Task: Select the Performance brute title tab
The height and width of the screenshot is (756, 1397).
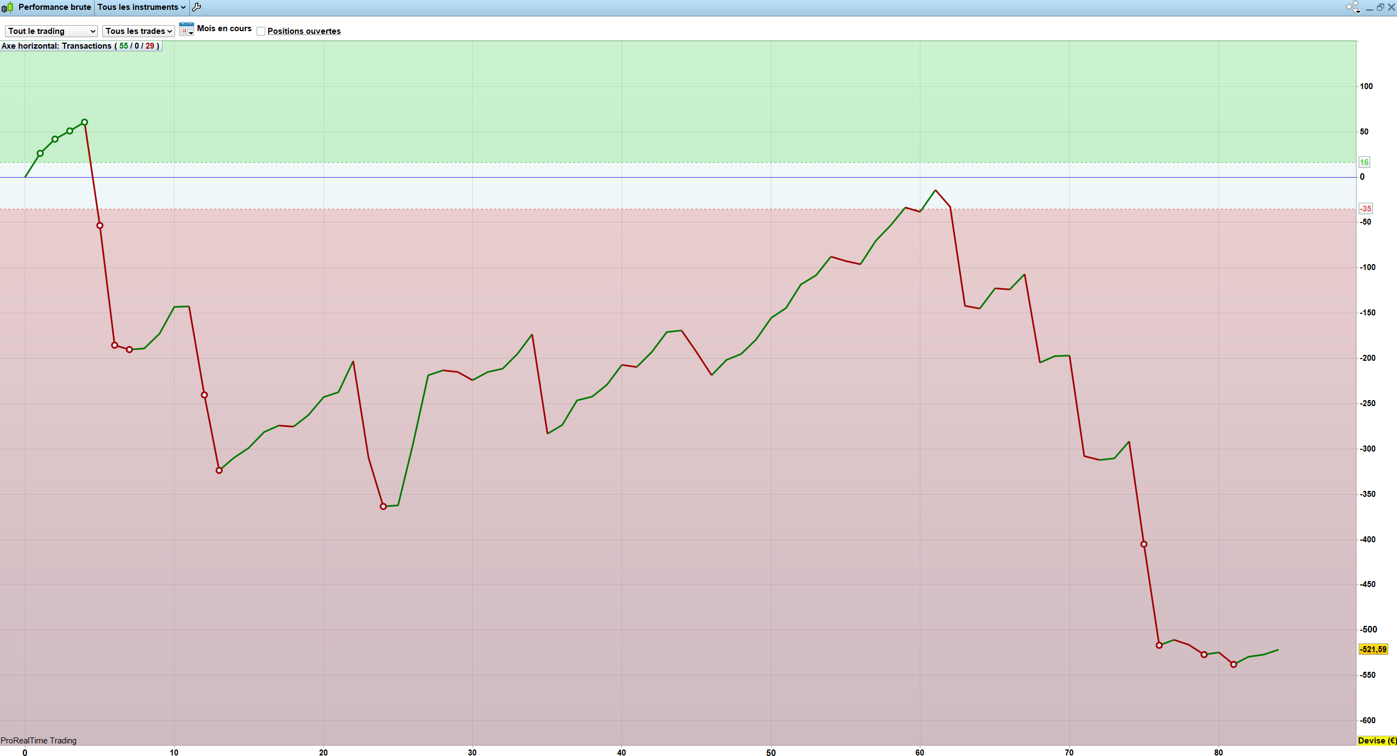Action: (54, 7)
